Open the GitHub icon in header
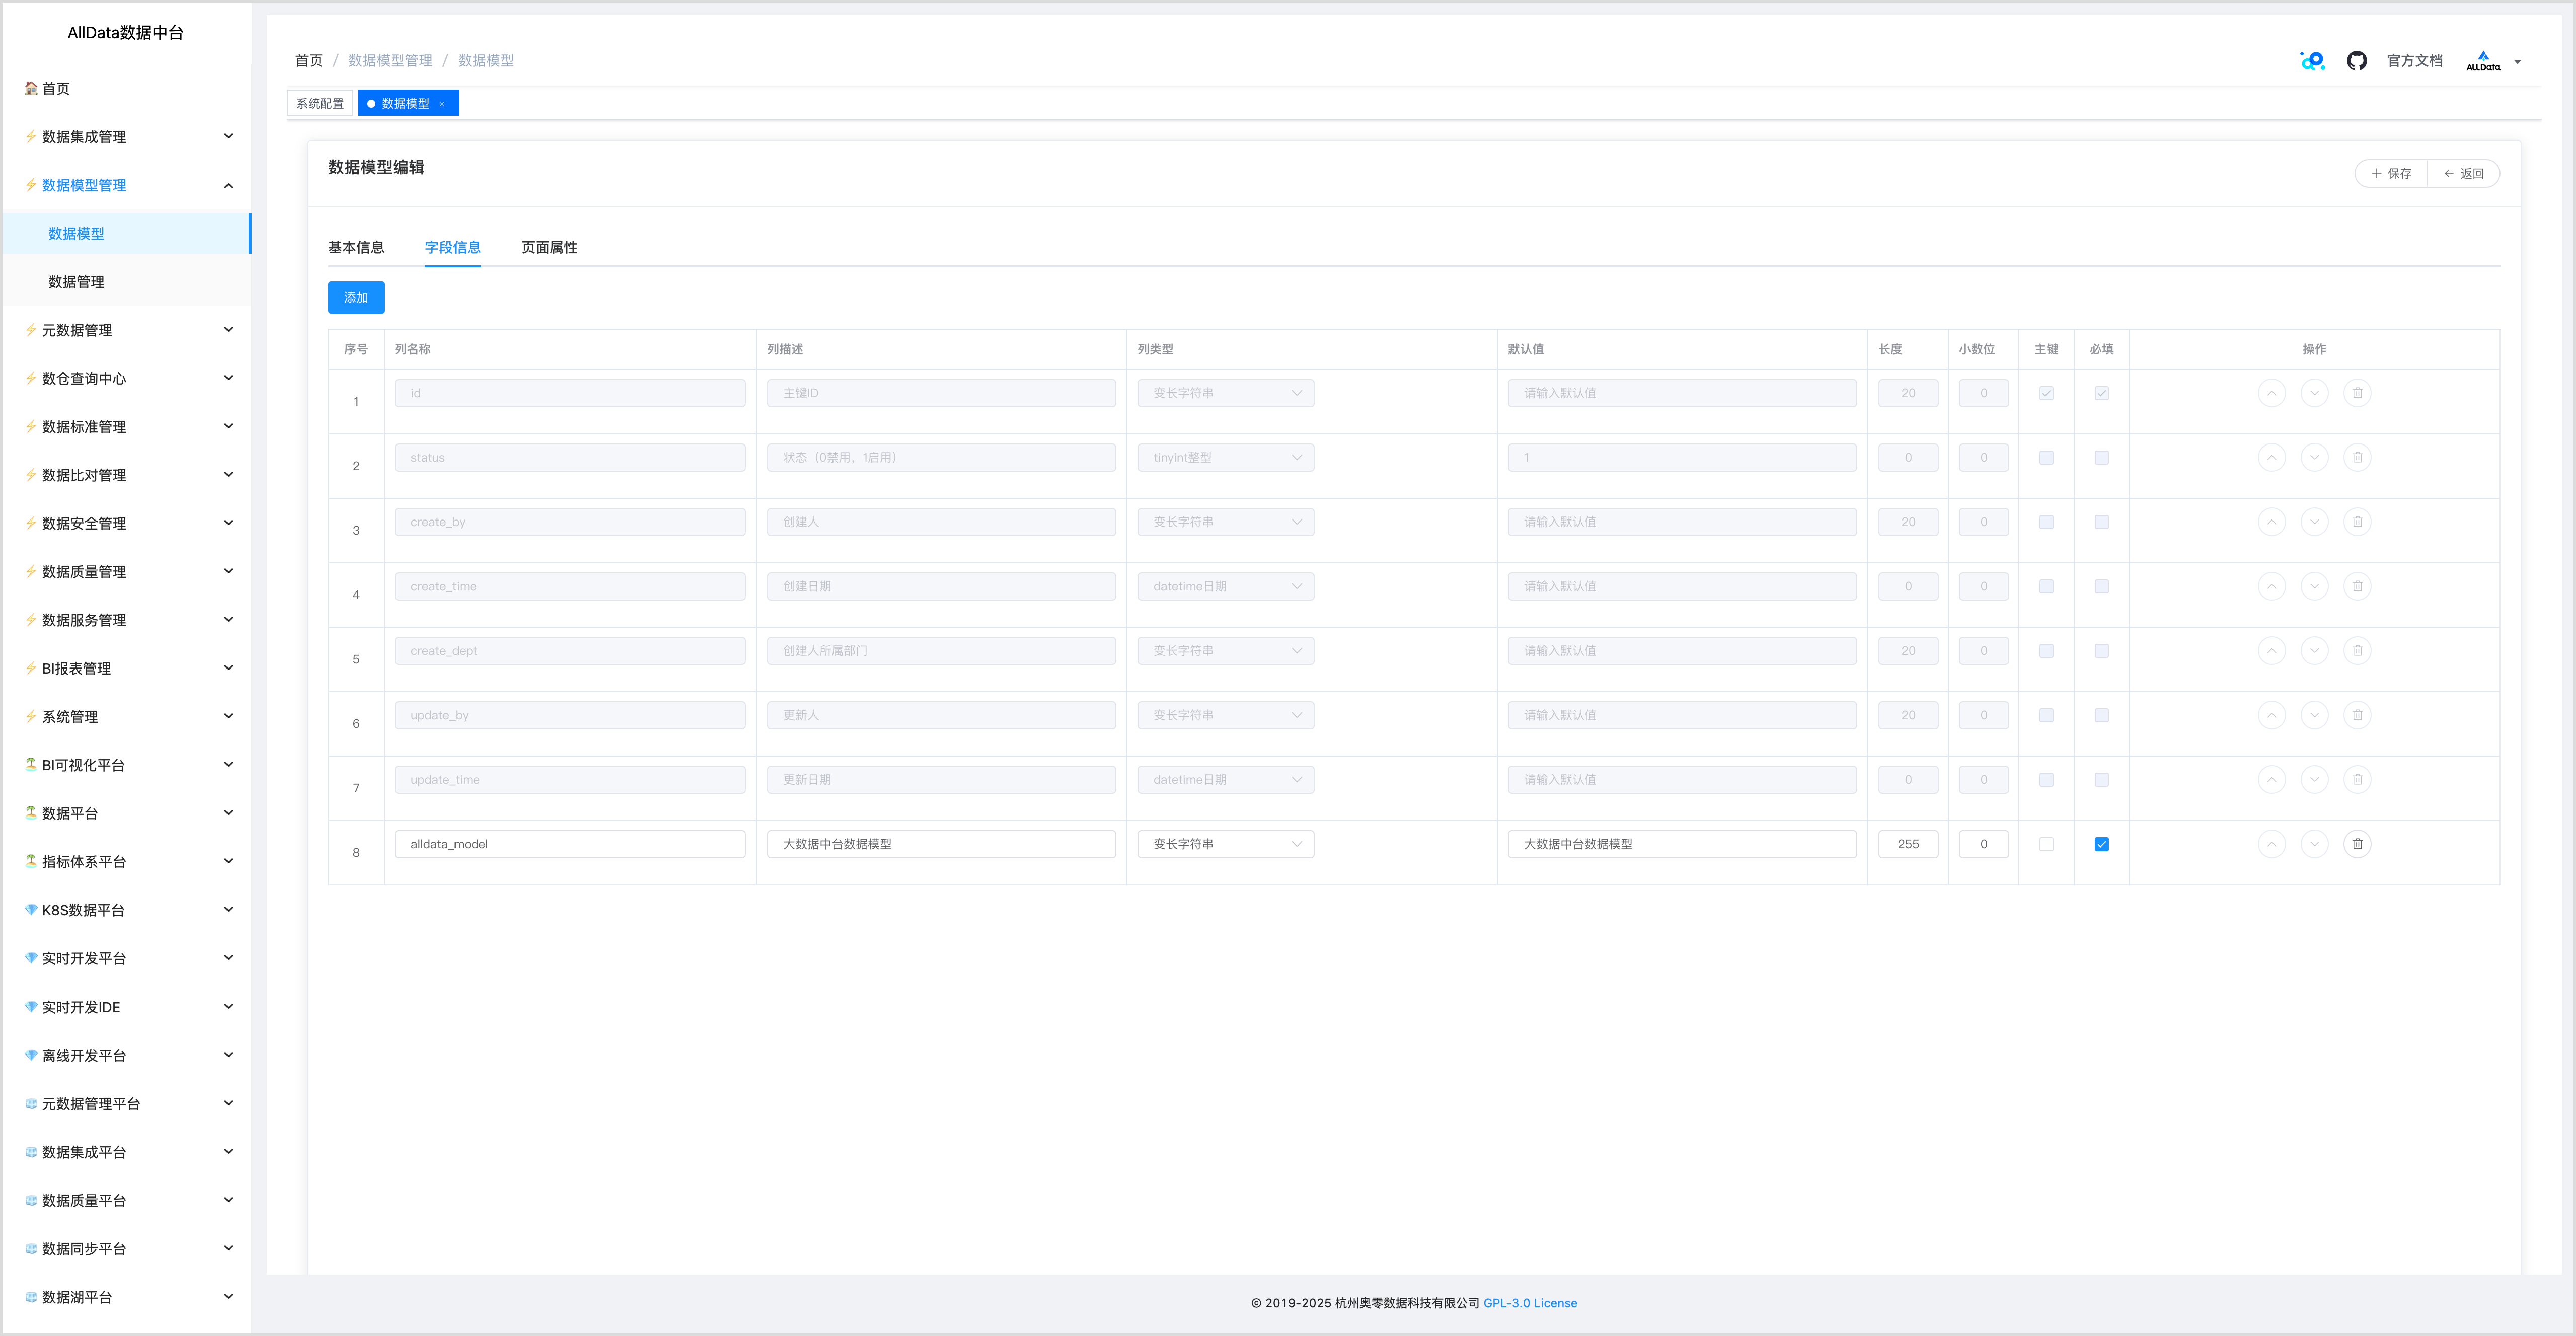 (2357, 61)
